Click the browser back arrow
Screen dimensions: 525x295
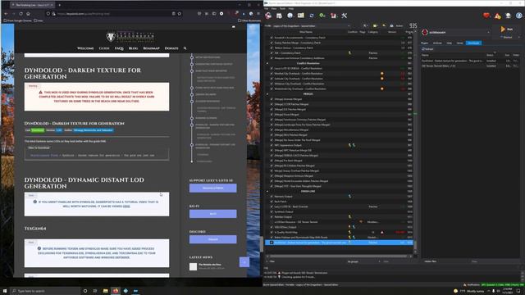(6, 14)
